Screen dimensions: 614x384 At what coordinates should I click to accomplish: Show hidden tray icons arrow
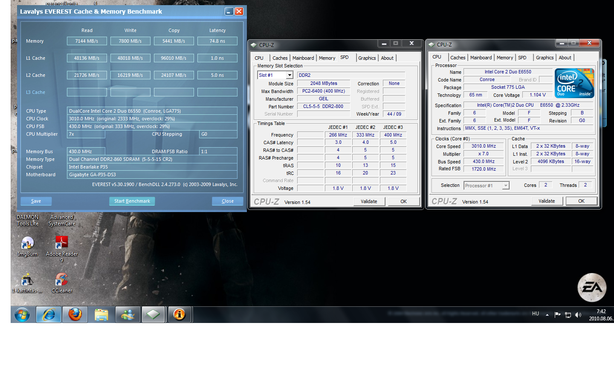pos(547,315)
